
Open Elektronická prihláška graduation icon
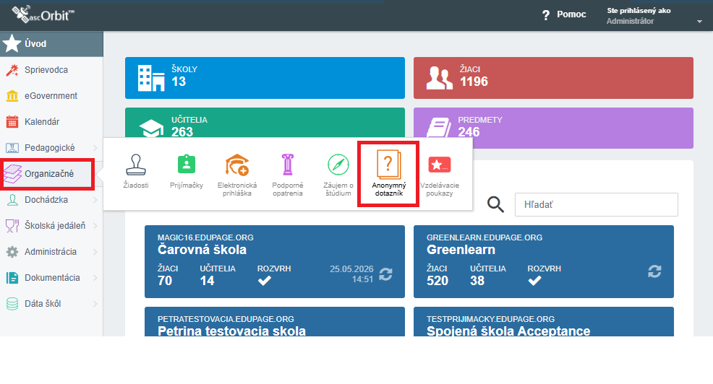(237, 165)
